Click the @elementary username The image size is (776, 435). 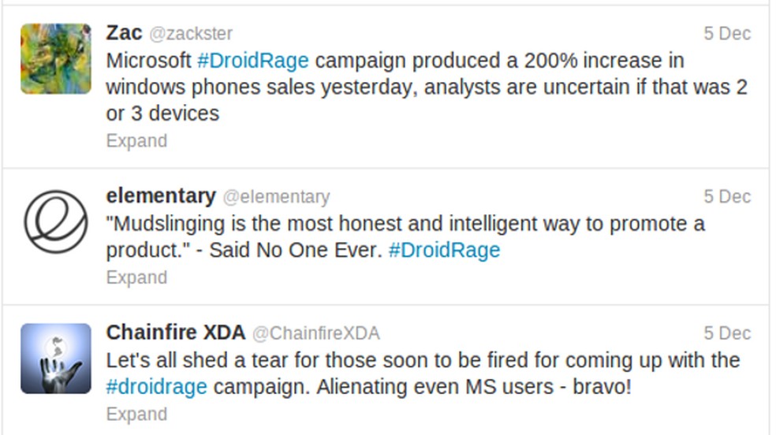tap(276, 196)
